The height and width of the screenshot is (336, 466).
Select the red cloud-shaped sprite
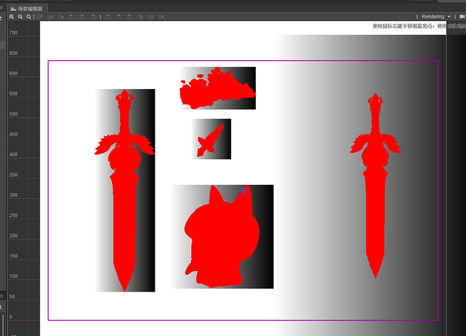(217, 88)
